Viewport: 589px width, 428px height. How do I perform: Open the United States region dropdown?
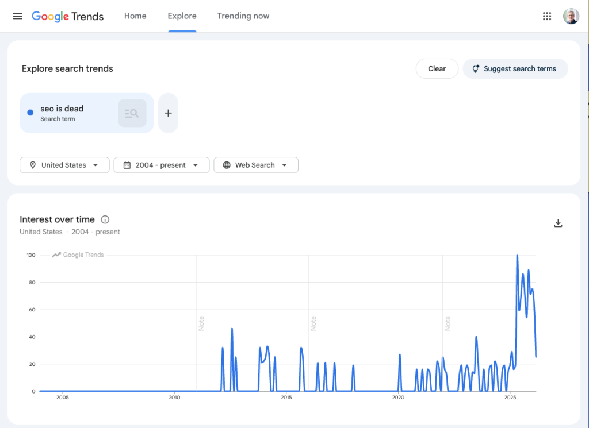[x=64, y=165]
